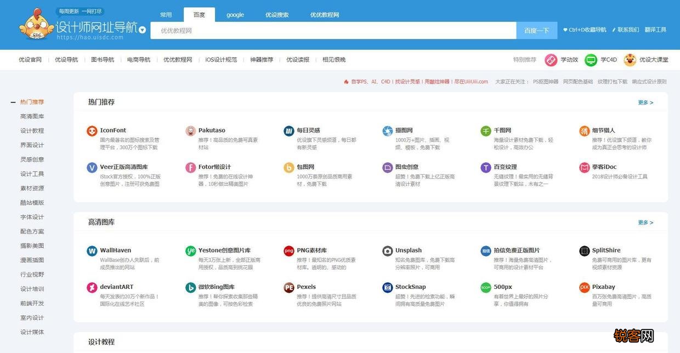The image size is (680, 353).
Task: Open the 每日灵感 icon
Action: [x=289, y=131]
